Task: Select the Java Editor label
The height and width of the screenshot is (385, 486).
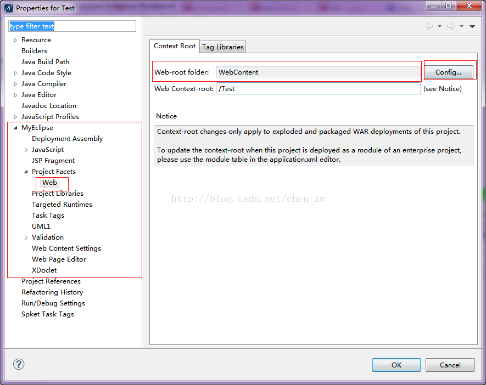Action: tap(39, 95)
